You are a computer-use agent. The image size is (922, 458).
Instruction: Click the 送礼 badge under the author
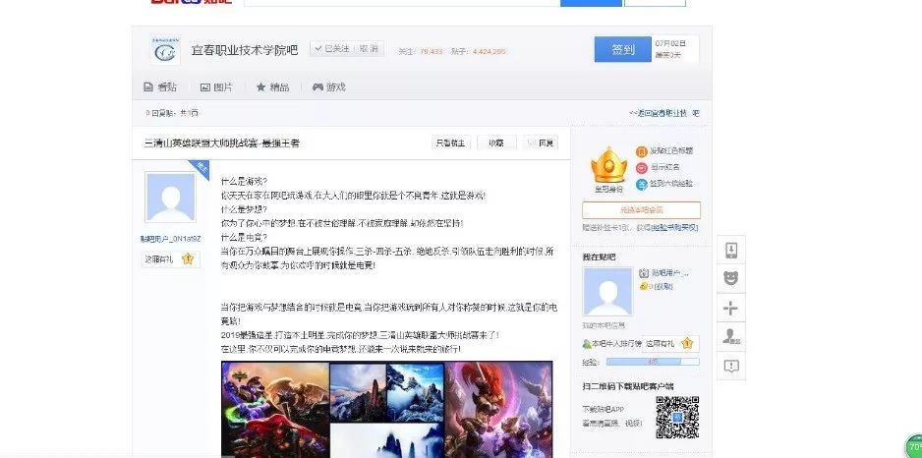(x=170, y=258)
